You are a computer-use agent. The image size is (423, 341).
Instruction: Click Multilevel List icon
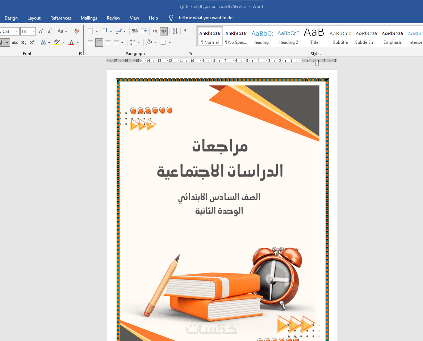tap(118, 31)
